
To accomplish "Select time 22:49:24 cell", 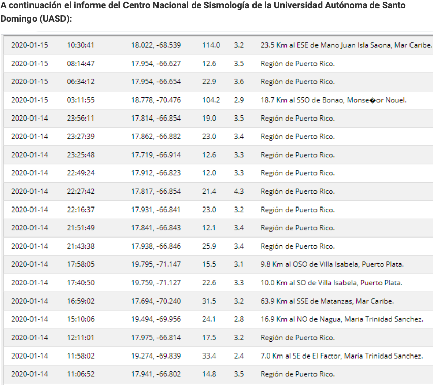I will (x=81, y=173).
